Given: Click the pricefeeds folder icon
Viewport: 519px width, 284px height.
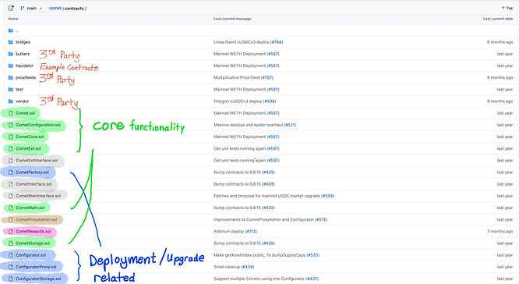Looking at the screenshot, I should click(11, 77).
